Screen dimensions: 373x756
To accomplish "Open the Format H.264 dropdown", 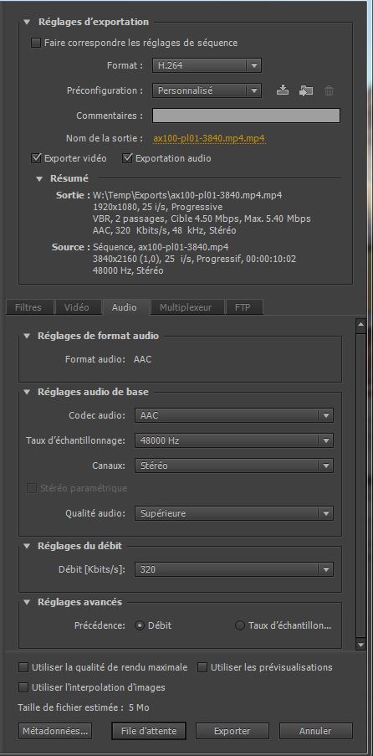I will coord(207,65).
